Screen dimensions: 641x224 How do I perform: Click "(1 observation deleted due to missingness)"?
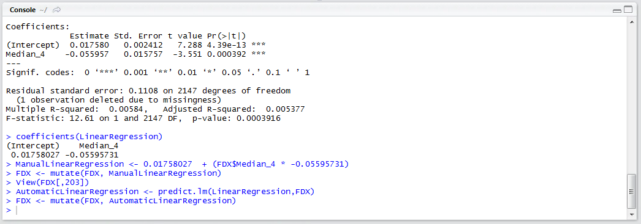point(118,99)
